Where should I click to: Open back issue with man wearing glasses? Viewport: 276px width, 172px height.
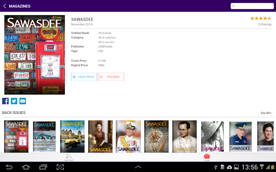(x=184, y=136)
